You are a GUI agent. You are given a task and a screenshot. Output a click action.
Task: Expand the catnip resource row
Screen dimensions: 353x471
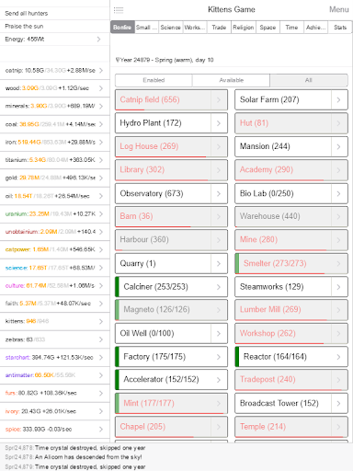coord(55,71)
